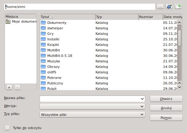Click the Gry folder icon
This screenshot has height=133, width=187.
coord(43,34)
